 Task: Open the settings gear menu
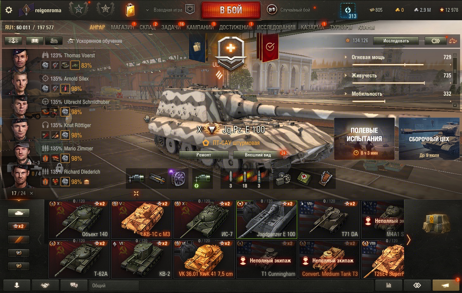[x=8, y=10]
